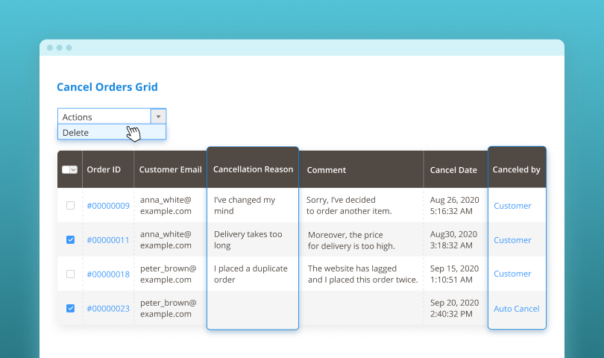Check the box for order #00000018
604x358 pixels.
(70, 274)
